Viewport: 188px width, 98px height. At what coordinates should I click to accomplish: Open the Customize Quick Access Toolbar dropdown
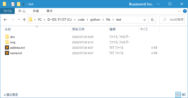tap(24, 4)
